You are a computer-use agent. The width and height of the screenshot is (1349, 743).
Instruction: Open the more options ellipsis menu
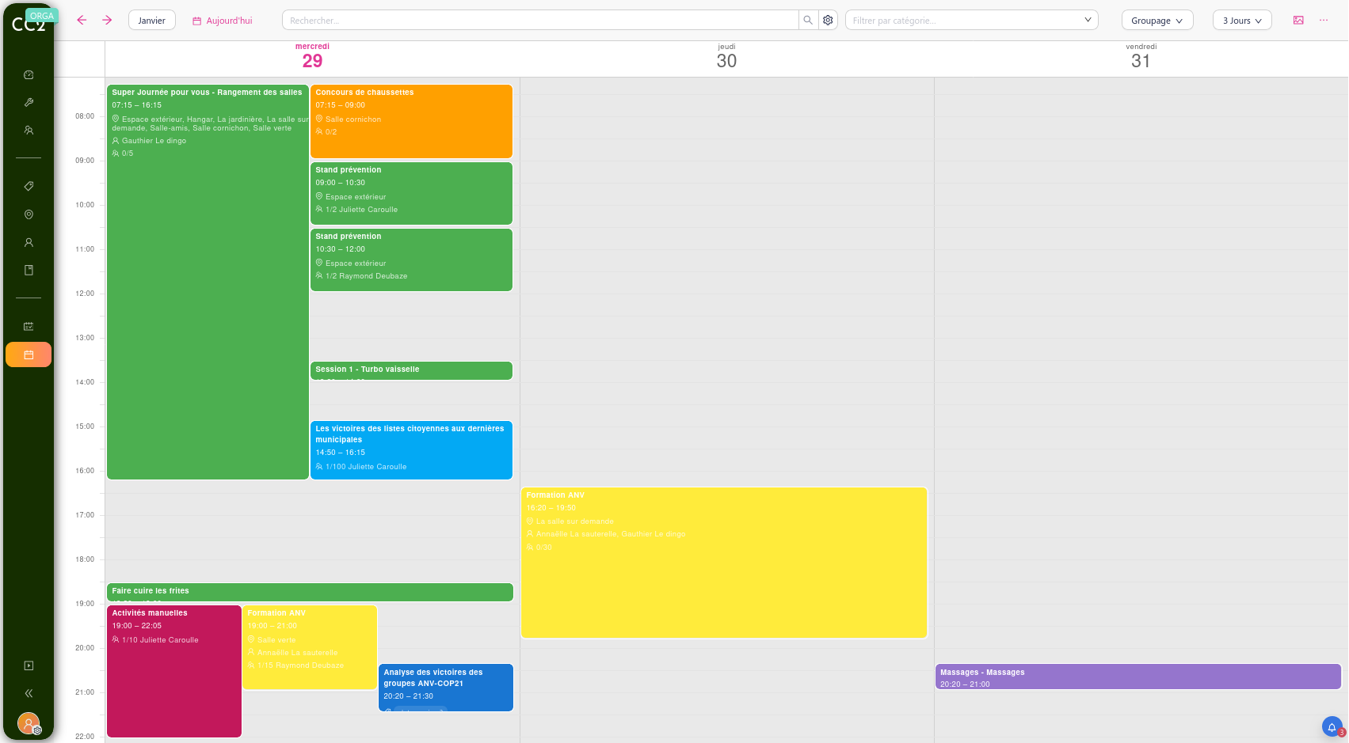[1323, 20]
